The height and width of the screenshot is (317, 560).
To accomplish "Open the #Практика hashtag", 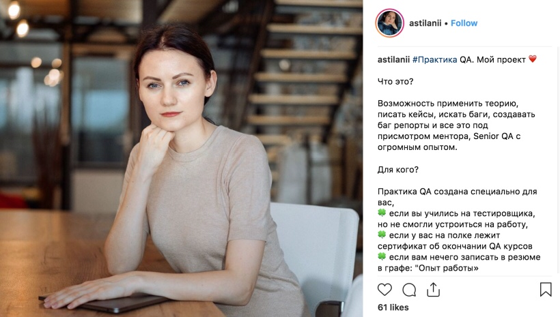I will coord(434,59).
